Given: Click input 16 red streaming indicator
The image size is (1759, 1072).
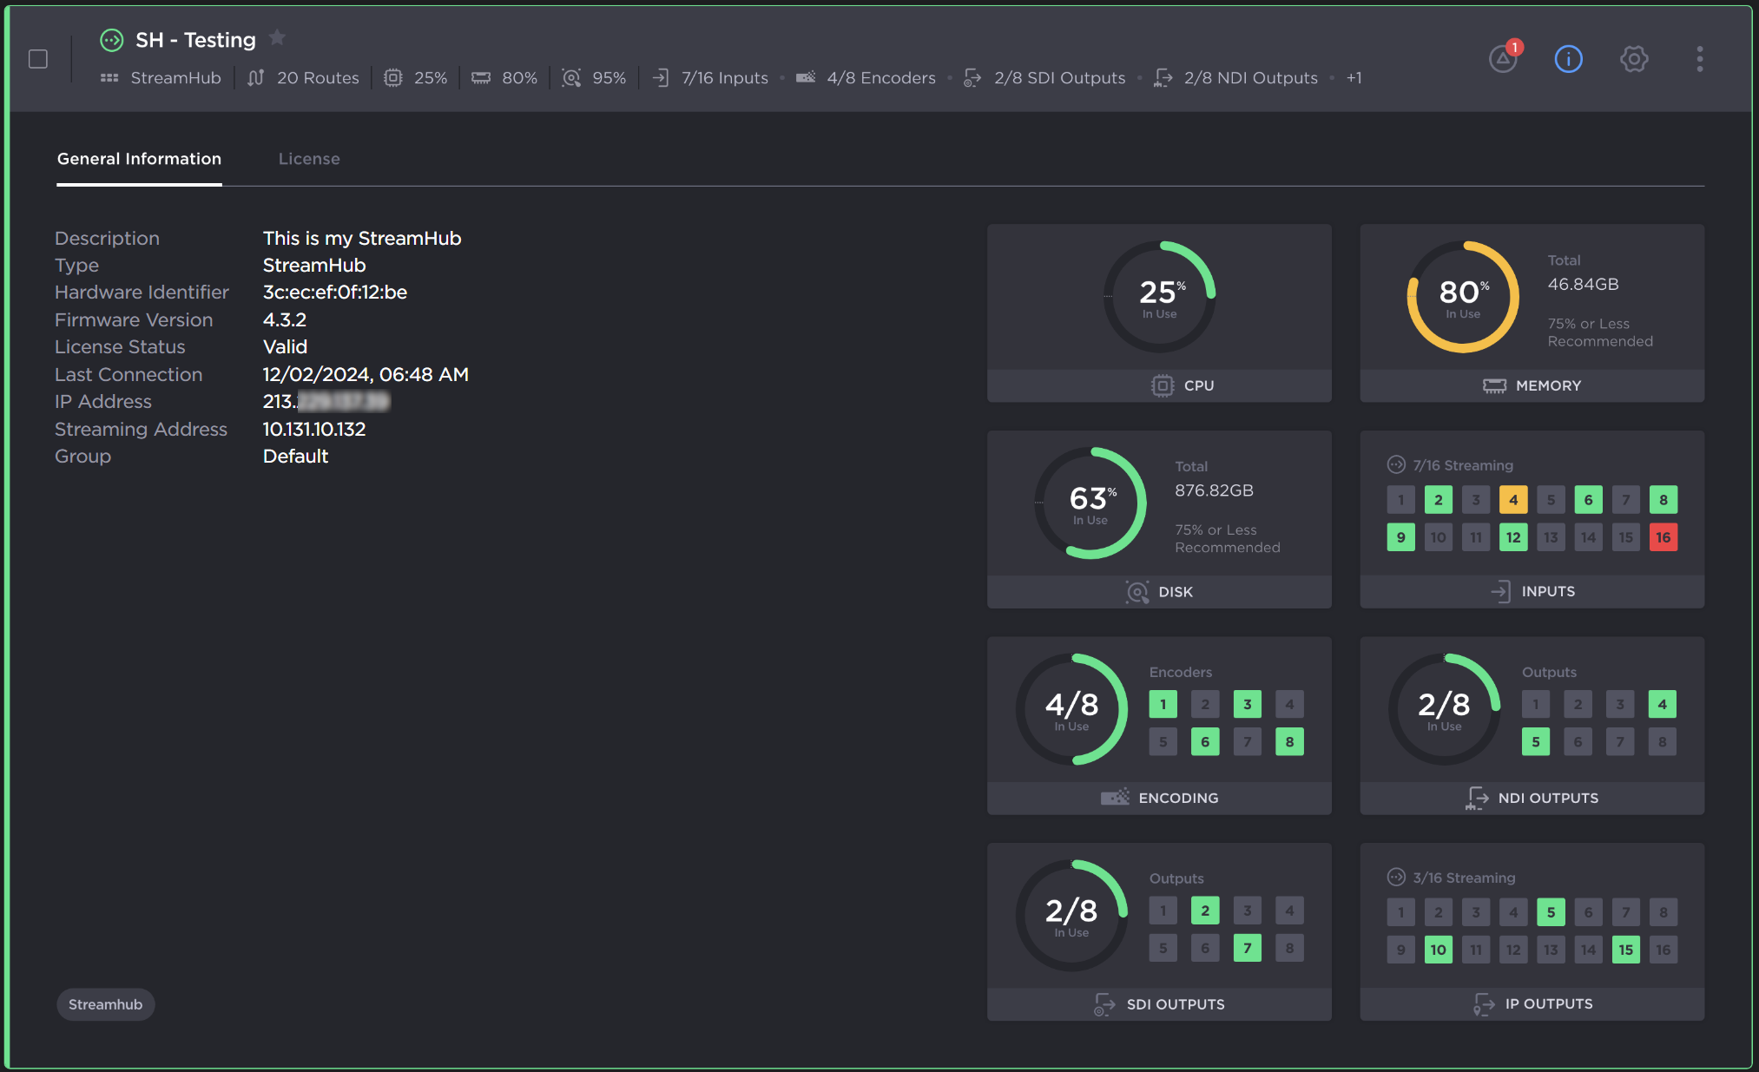Looking at the screenshot, I should pos(1663,536).
